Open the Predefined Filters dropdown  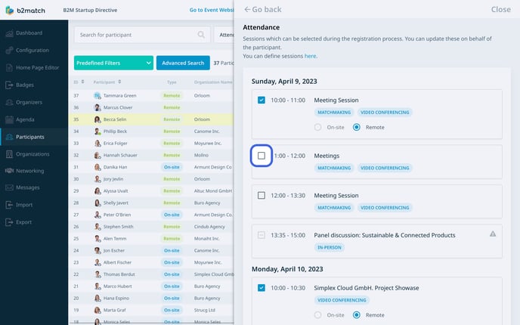click(113, 63)
